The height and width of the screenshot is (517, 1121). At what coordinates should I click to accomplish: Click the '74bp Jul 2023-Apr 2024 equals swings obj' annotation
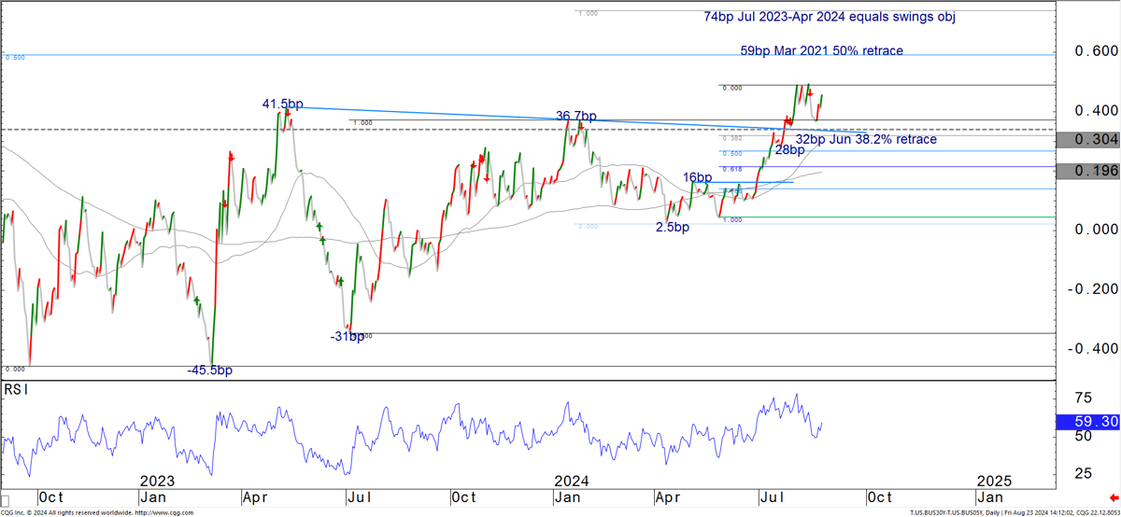pos(843,18)
